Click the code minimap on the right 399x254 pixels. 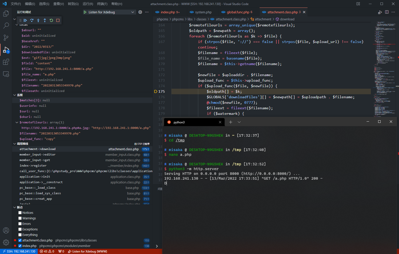(x=384, y=69)
